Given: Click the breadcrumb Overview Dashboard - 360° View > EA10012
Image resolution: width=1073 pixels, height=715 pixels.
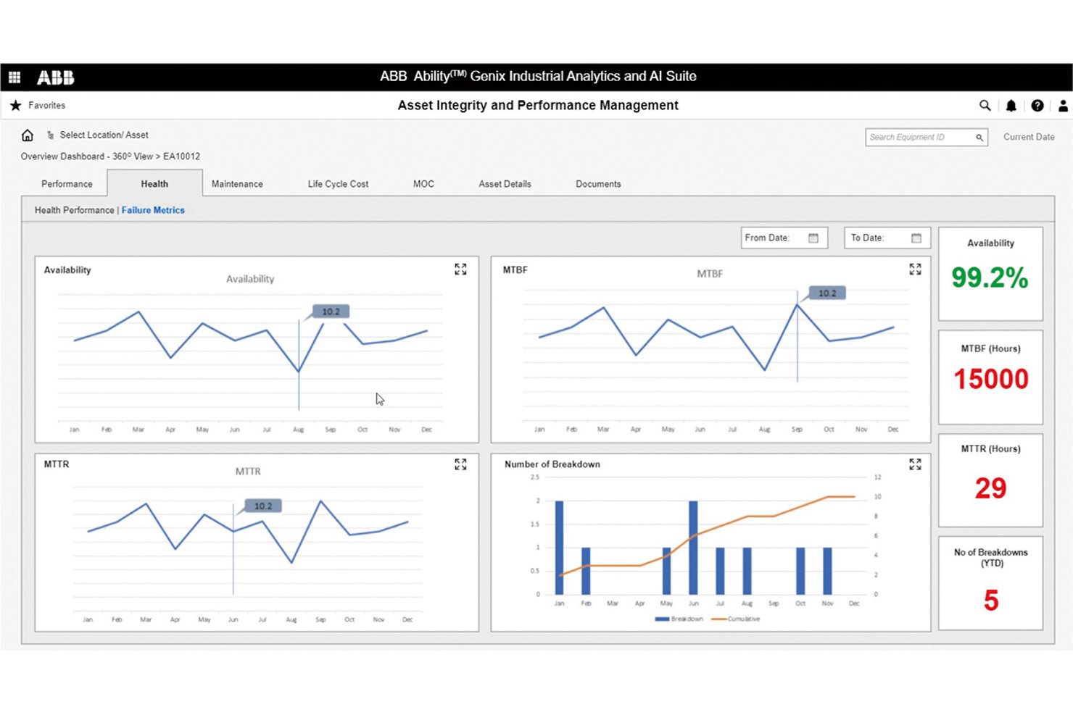Looking at the screenshot, I should [x=110, y=156].
